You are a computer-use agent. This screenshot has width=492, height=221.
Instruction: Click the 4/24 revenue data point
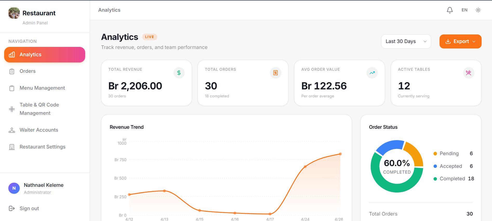[x=305, y=167]
